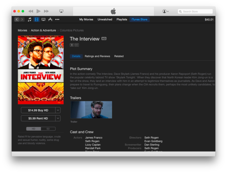Screen dimensions: 227x173
Task: Open Ratings and Reviews tab
Action: click(98, 56)
